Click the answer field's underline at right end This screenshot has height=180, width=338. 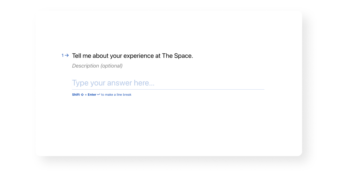tap(262, 89)
